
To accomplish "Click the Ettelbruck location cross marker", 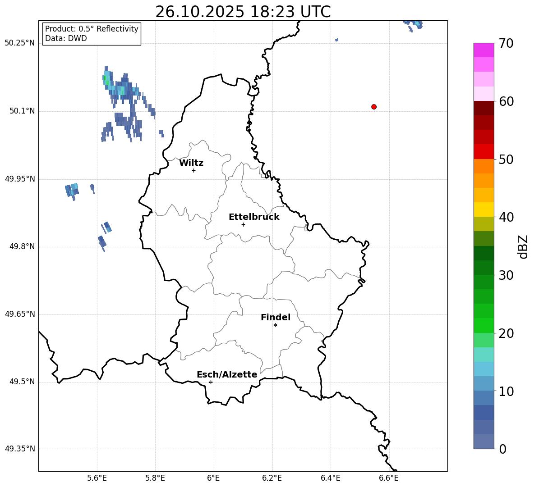I will [x=243, y=224].
